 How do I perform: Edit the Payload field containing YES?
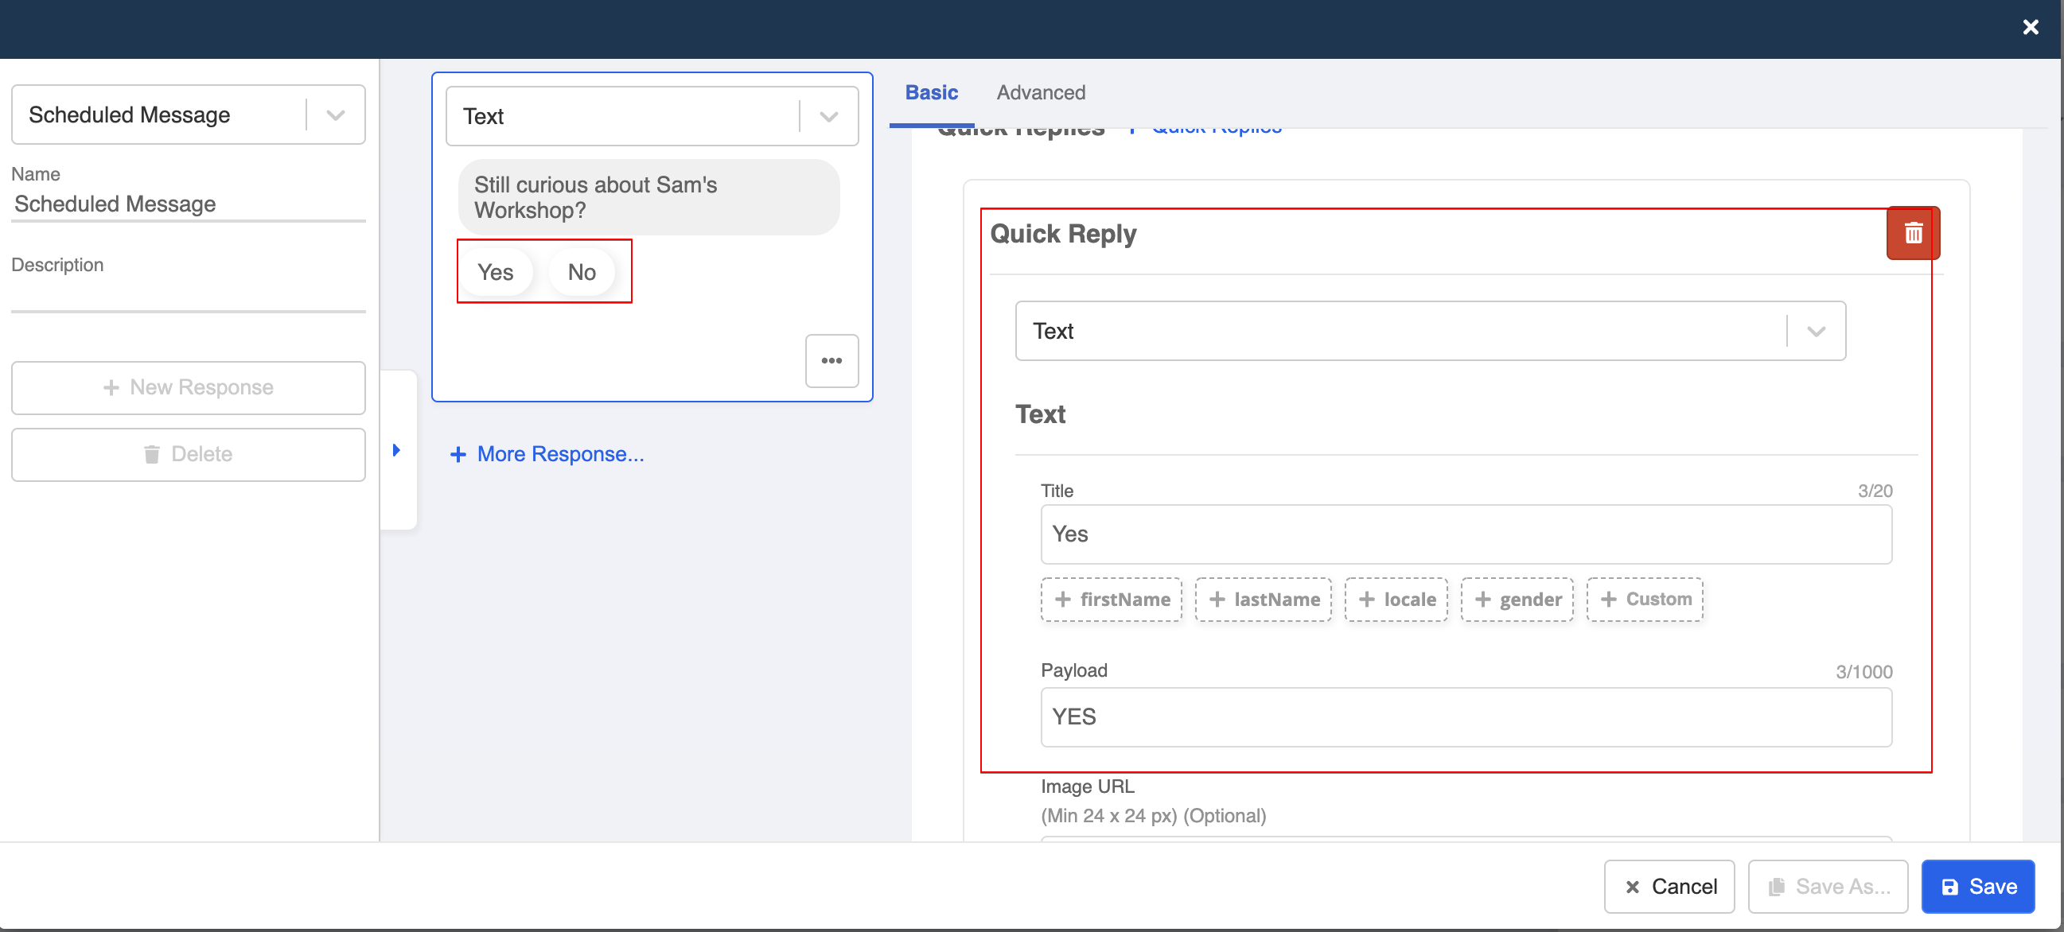(x=1466, y=717)
